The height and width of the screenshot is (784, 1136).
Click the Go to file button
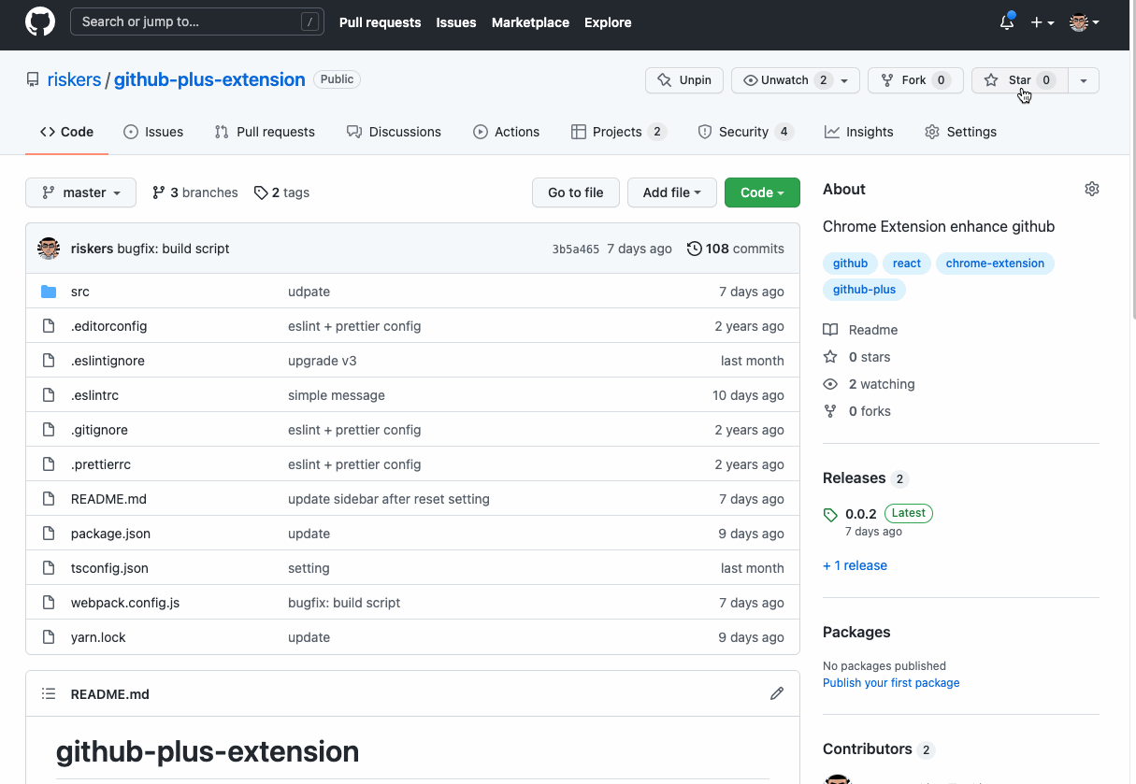point(576,192)
